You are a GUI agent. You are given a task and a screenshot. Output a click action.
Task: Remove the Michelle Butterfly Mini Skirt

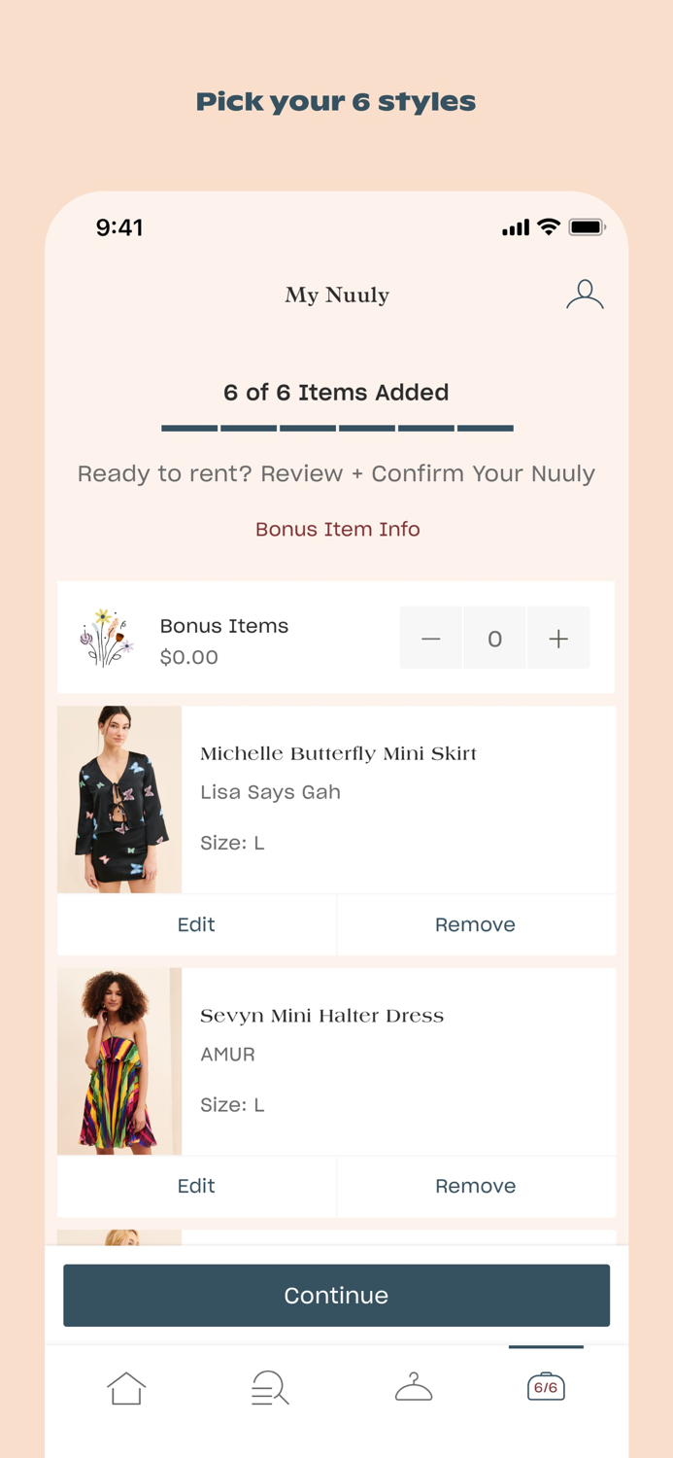pos(475,924)
